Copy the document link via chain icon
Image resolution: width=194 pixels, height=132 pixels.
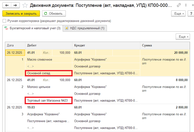[179, 5]
